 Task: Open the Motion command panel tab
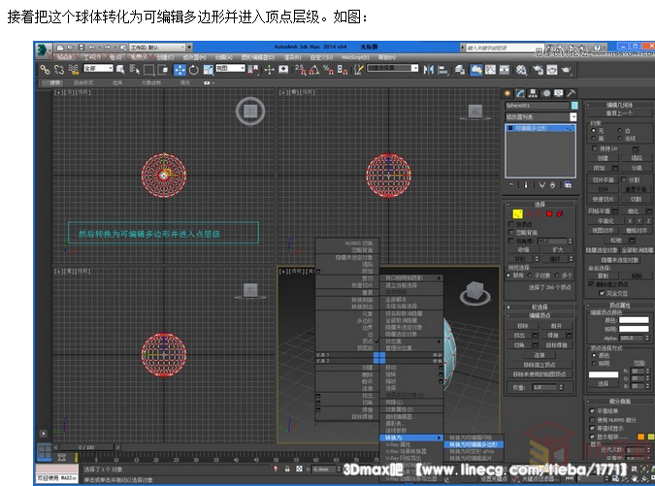(x=546, y=93)
